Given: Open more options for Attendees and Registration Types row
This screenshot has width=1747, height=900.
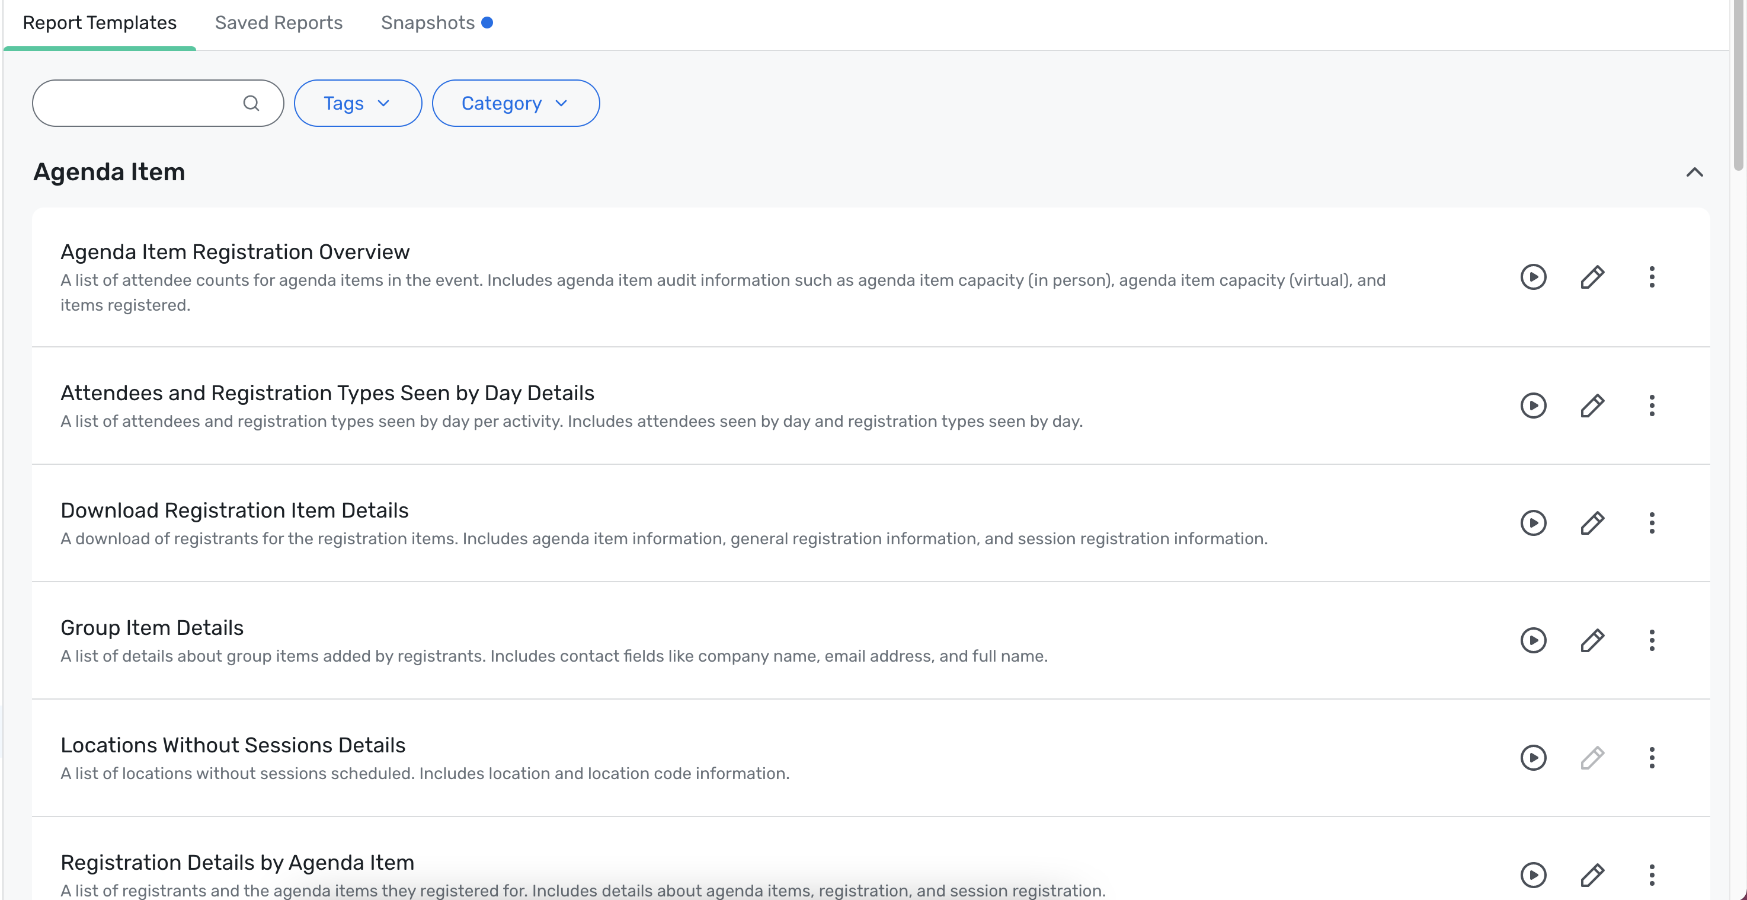Looking at the screenshot, I should pos(1652,405).
